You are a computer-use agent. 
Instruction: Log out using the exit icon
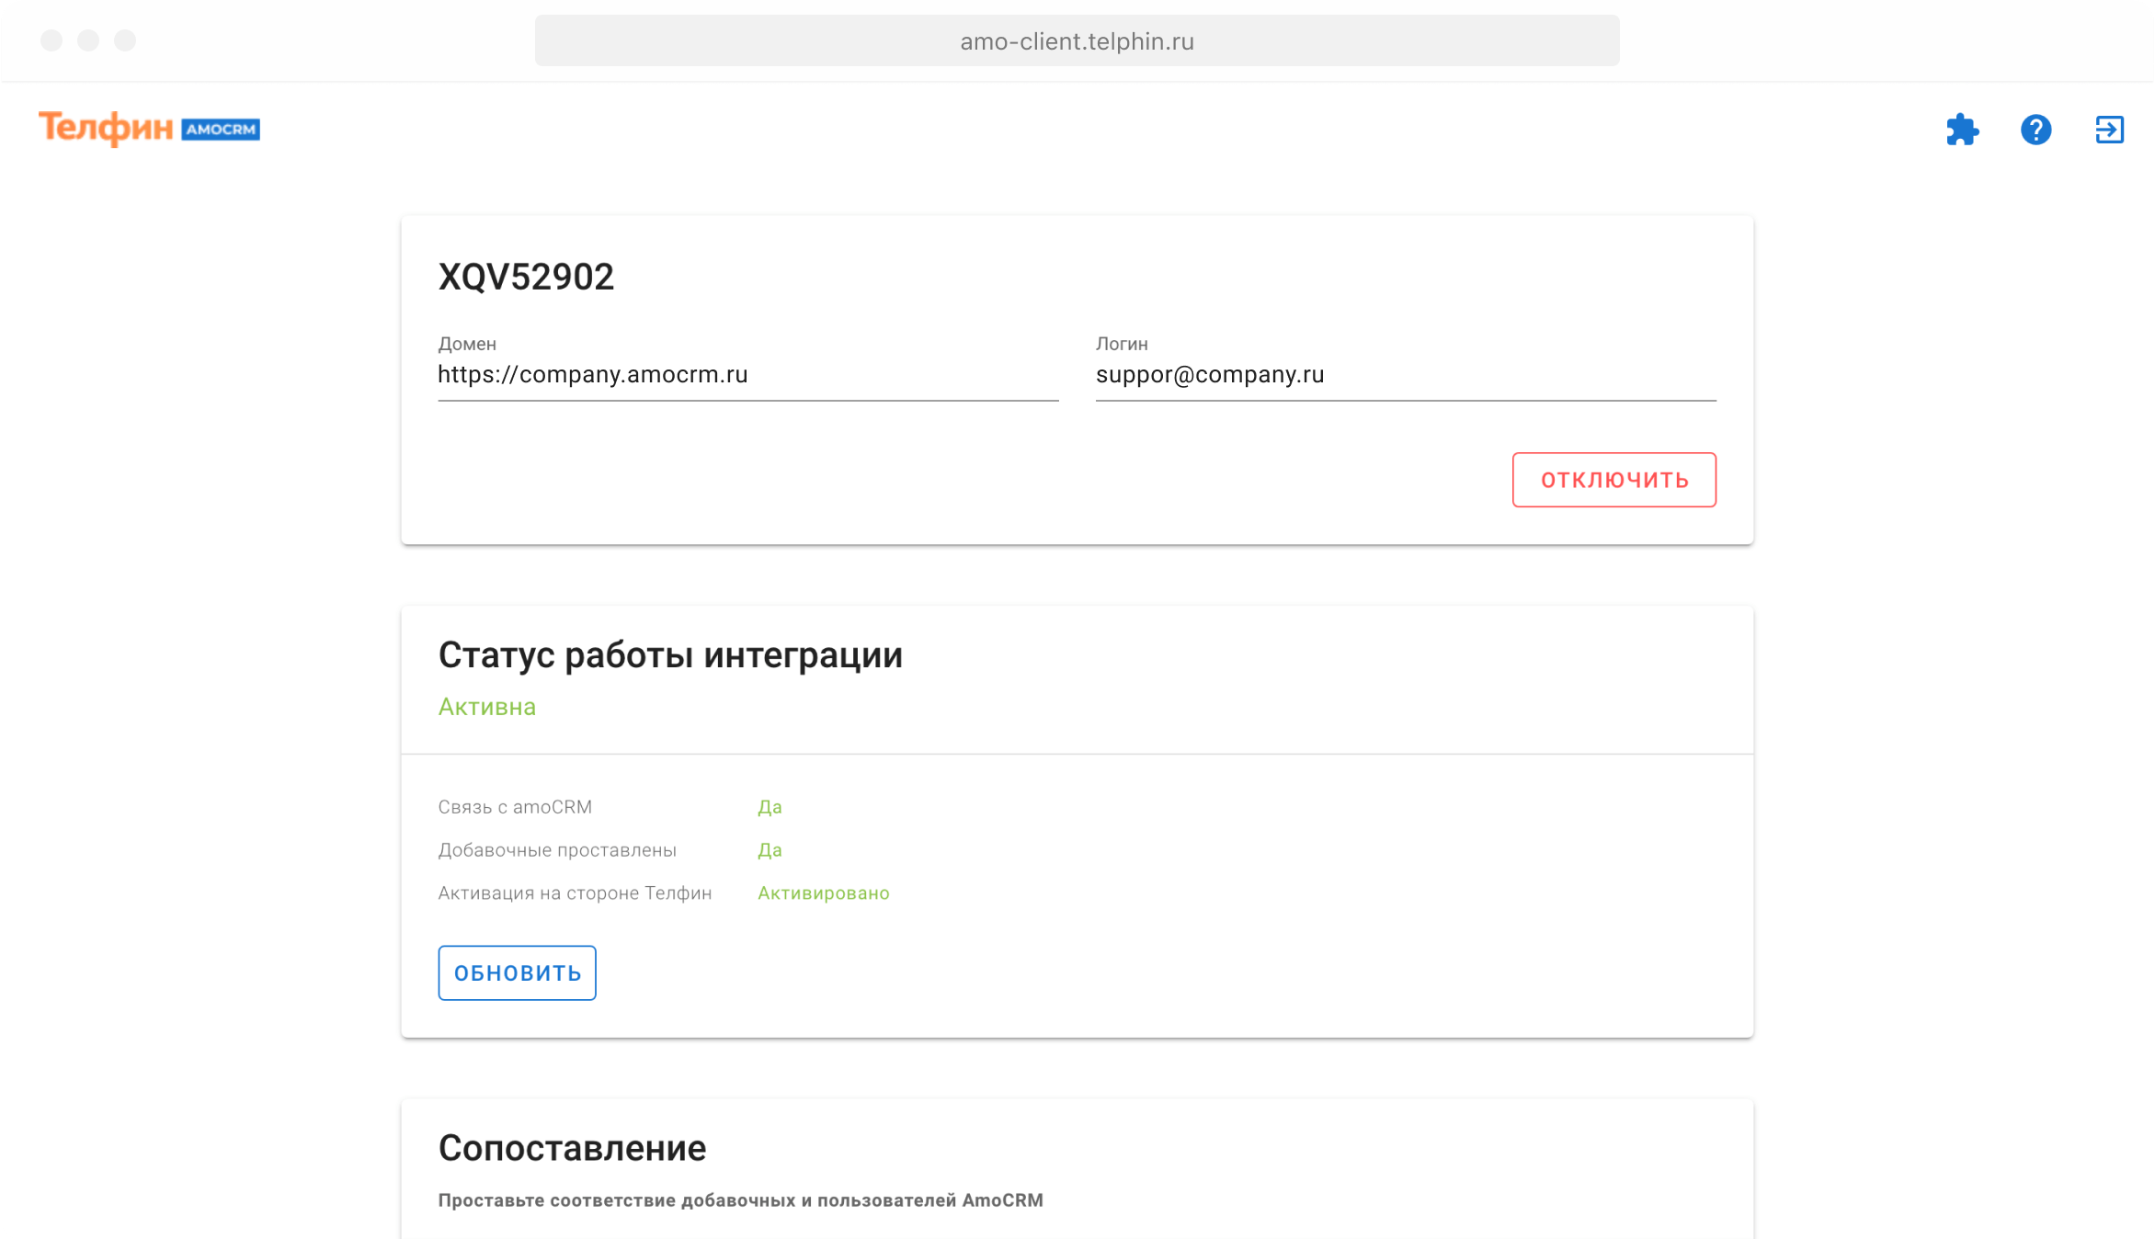[x=2109, y=130]
